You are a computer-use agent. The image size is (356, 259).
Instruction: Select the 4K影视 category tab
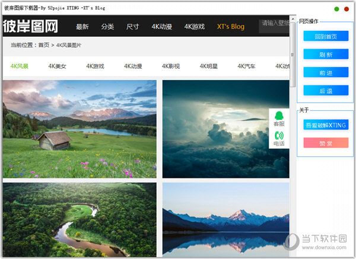click(171, 66)
